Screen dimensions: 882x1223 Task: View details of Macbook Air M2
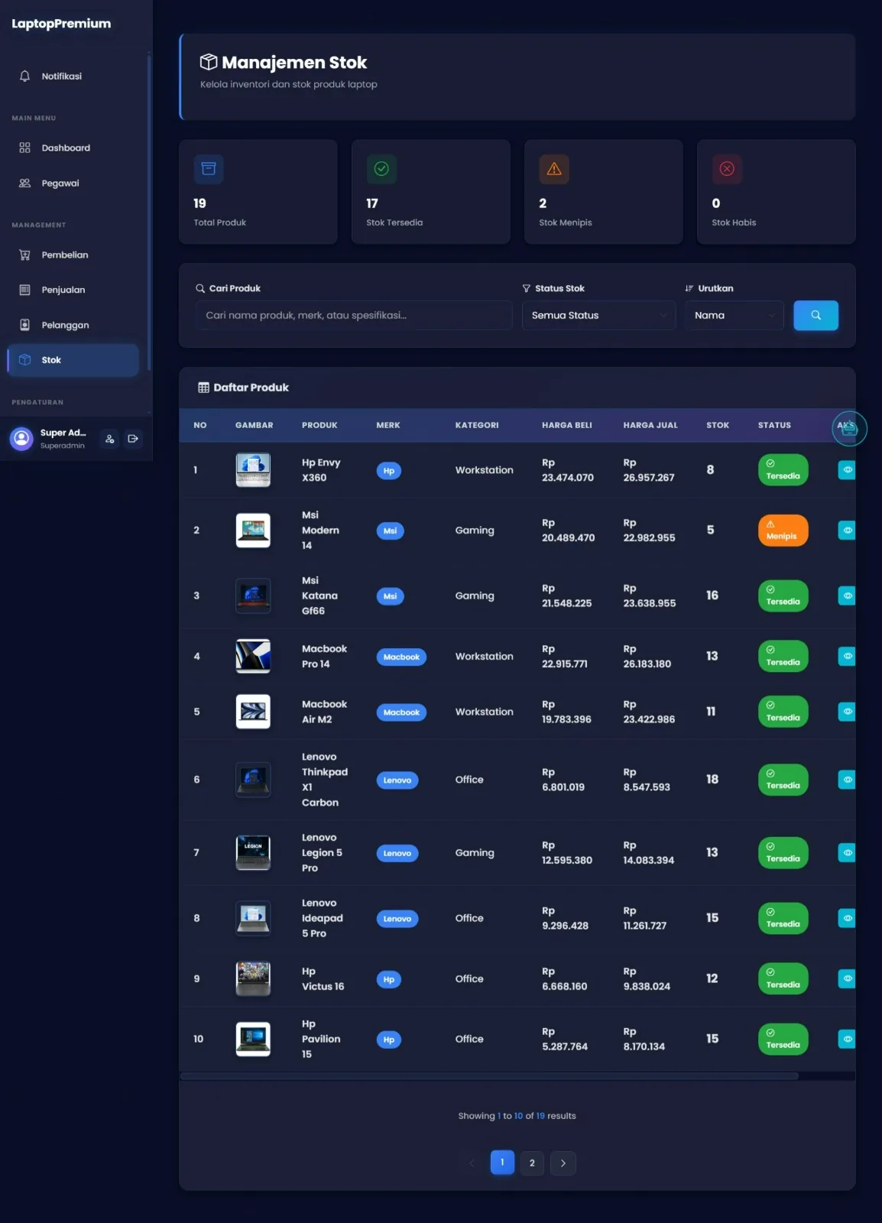point(847,712)
